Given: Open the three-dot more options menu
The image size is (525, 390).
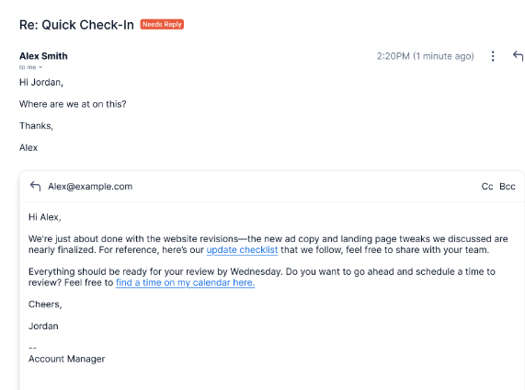Looking at the screenshot, I should point(493,56).
